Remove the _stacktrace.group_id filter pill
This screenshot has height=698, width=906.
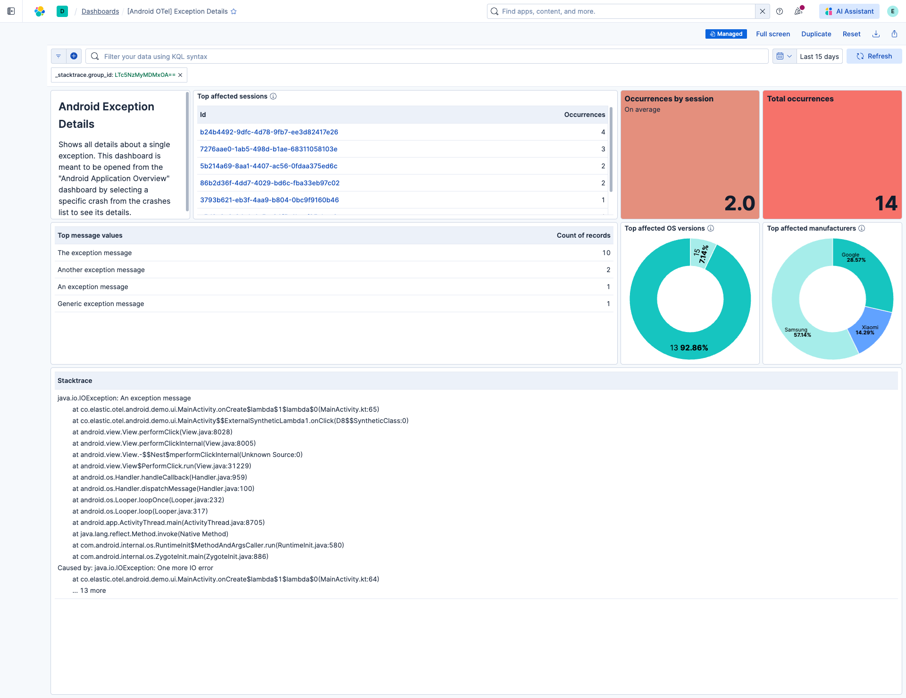pyautogui.click(x=180, y=75)
